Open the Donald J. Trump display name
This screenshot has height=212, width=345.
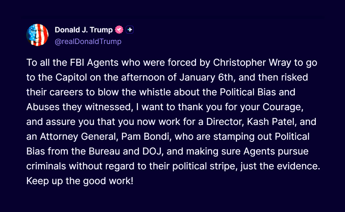(83, 30)
